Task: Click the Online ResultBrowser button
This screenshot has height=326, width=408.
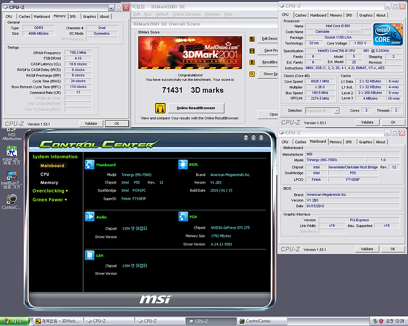Action: click(x=196, y=108)
